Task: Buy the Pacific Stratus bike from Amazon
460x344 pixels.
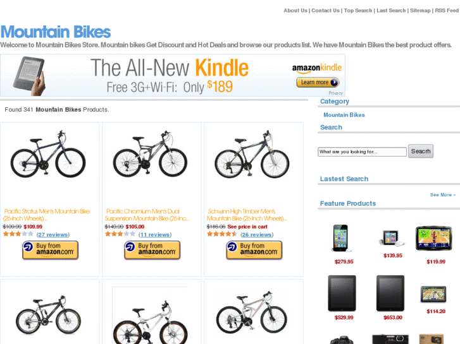Action: tap(50, 250)
